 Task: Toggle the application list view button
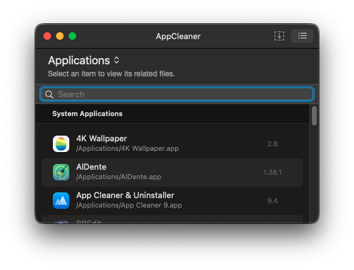click(x=302, y=36)
